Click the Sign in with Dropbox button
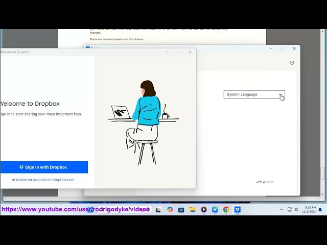The image size is (327, 245). tap(44, 167)
